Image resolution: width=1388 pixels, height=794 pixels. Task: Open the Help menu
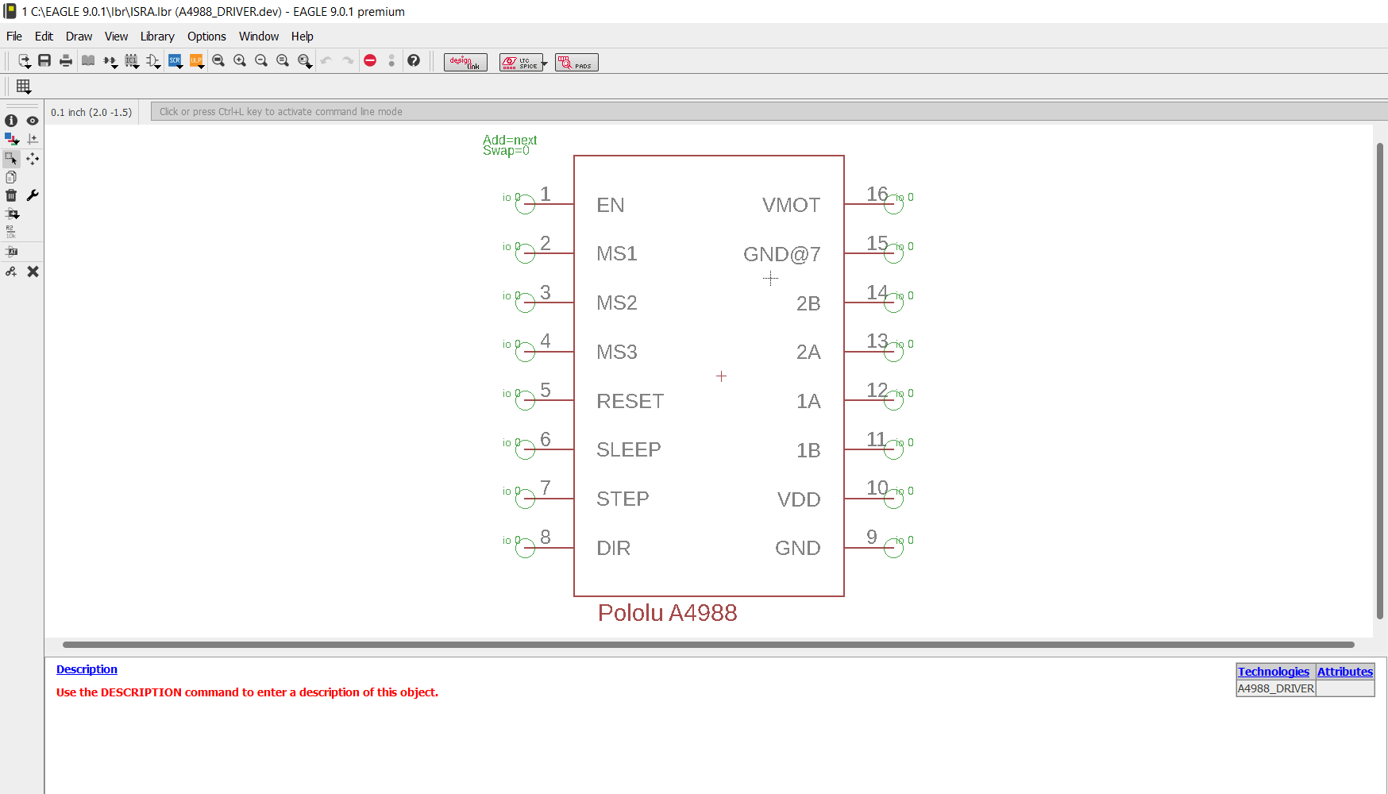[x=302, y=37]
